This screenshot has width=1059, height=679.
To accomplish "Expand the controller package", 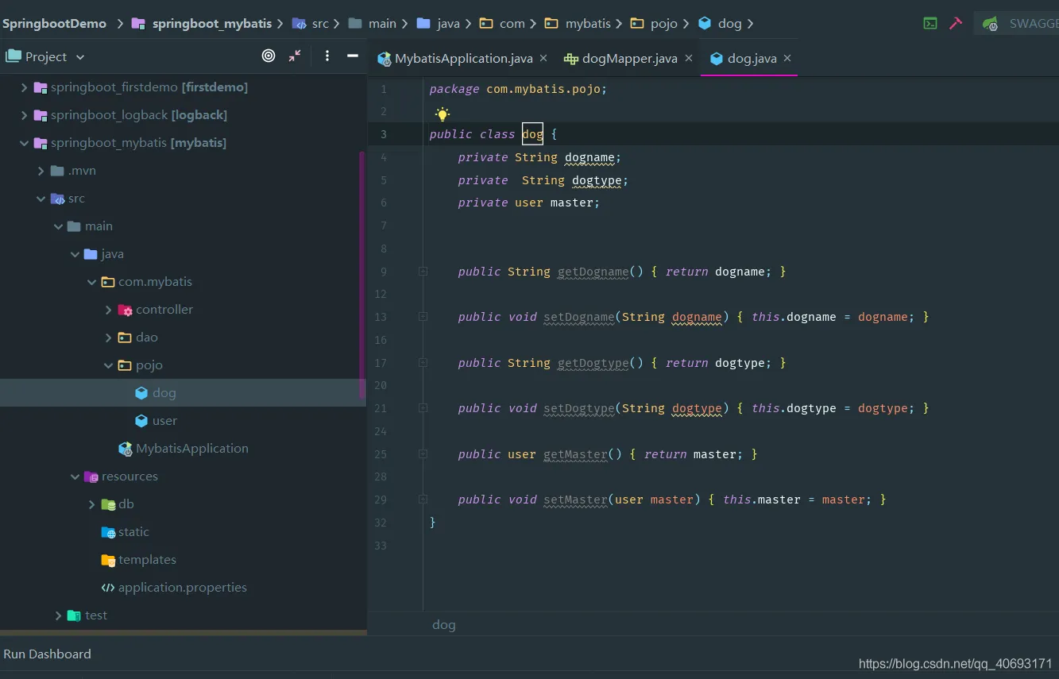I will coord(109,310).
